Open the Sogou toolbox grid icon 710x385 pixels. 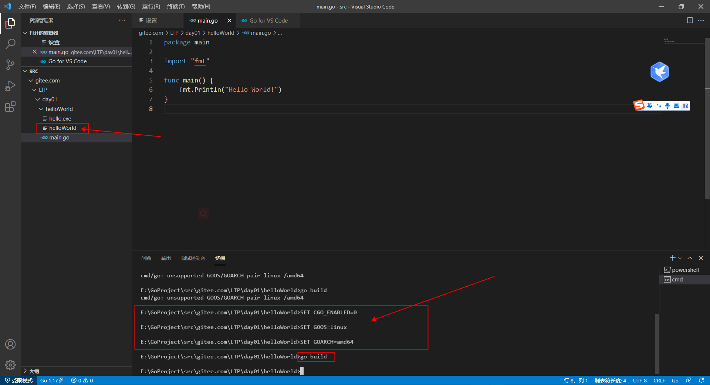point(685,106)
